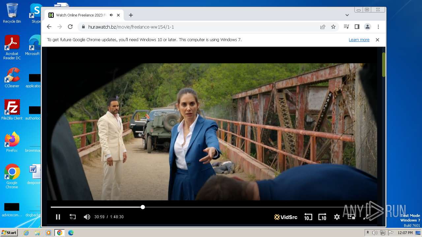Open Internet Explorer from taskbar
The width and height of the screenshot is (422, 237).
(x=26, y=233)
